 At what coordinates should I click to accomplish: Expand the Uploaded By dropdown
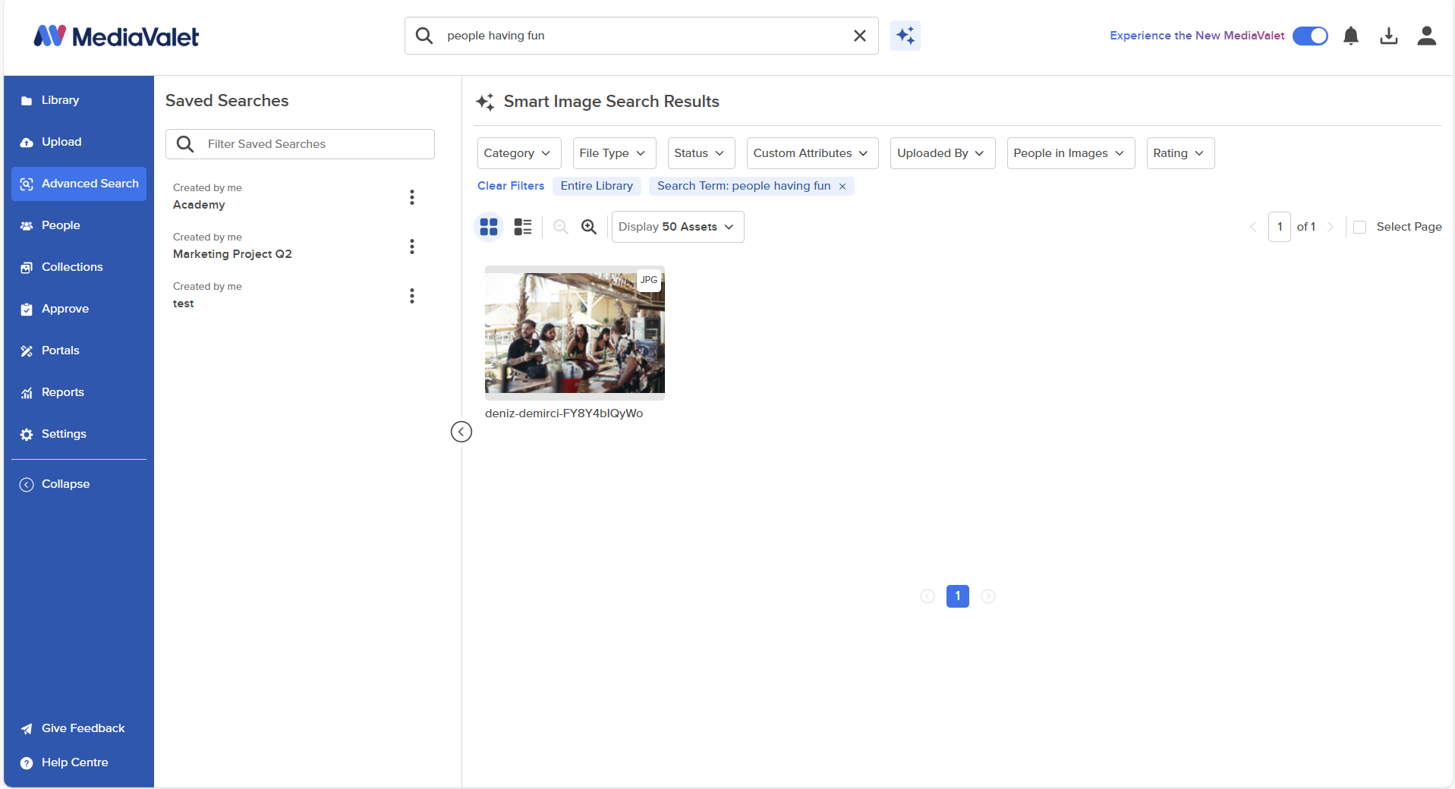point(943,153)
